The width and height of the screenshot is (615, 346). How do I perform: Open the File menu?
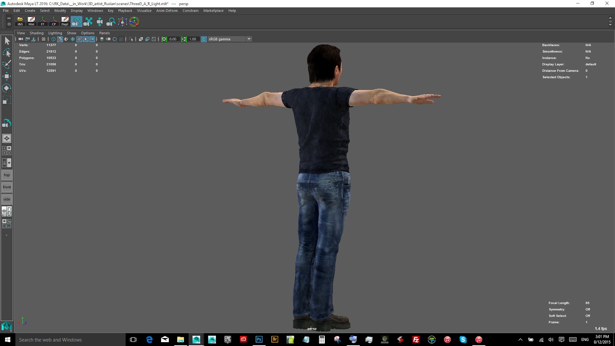click(x=6, y=11)
